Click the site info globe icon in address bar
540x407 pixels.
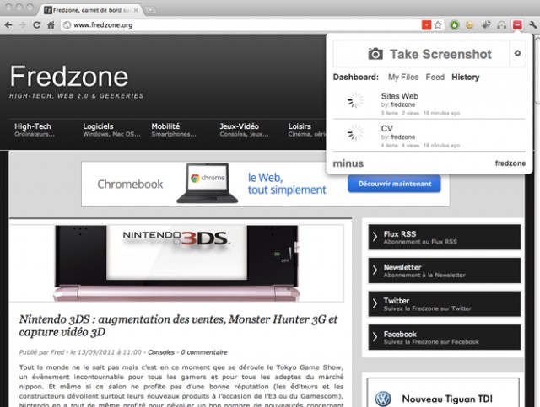pyautogui.click(x=67, y=25)
